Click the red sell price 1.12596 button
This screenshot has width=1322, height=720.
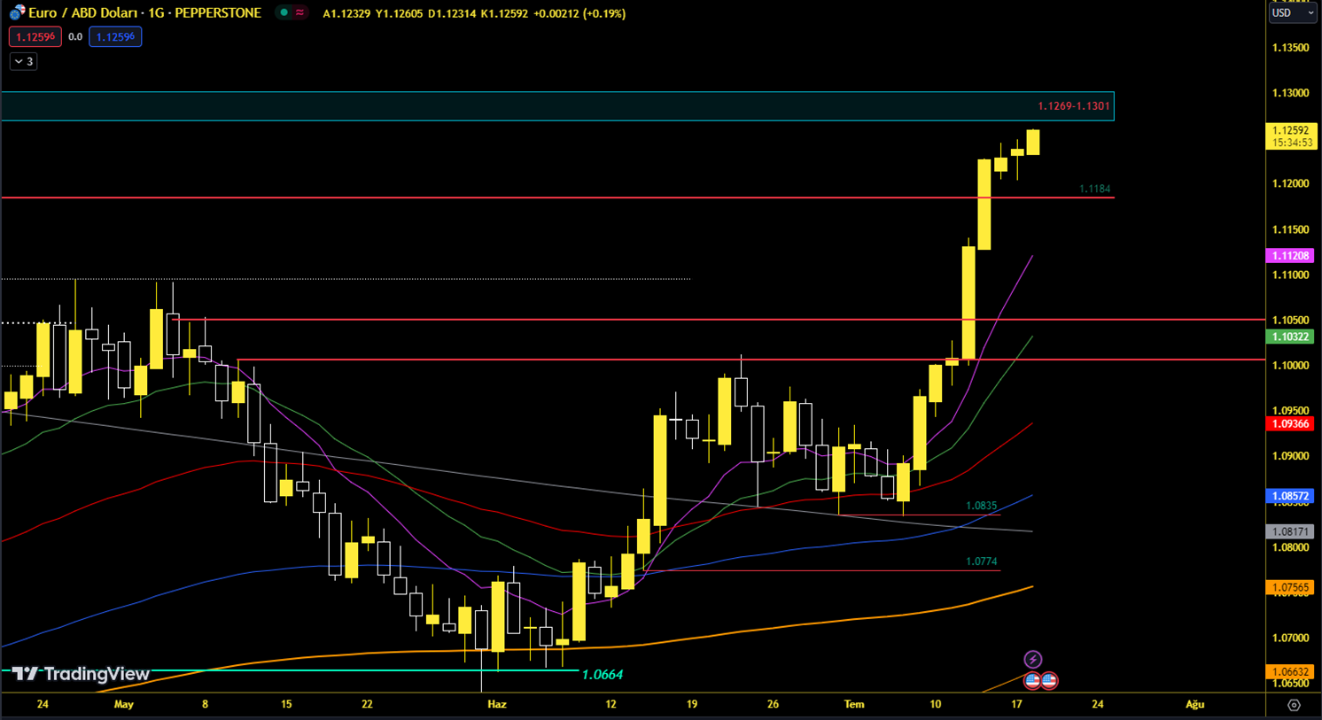click(35, 37)
